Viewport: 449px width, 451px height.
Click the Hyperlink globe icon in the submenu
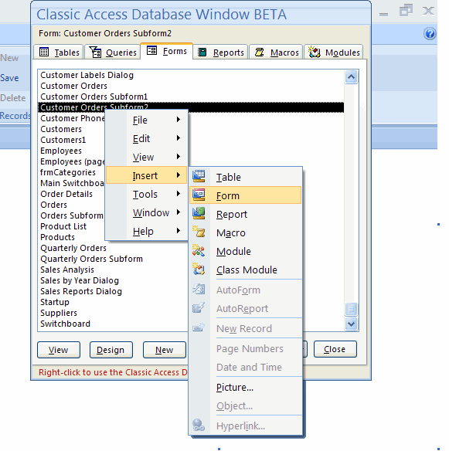point(199,425)
